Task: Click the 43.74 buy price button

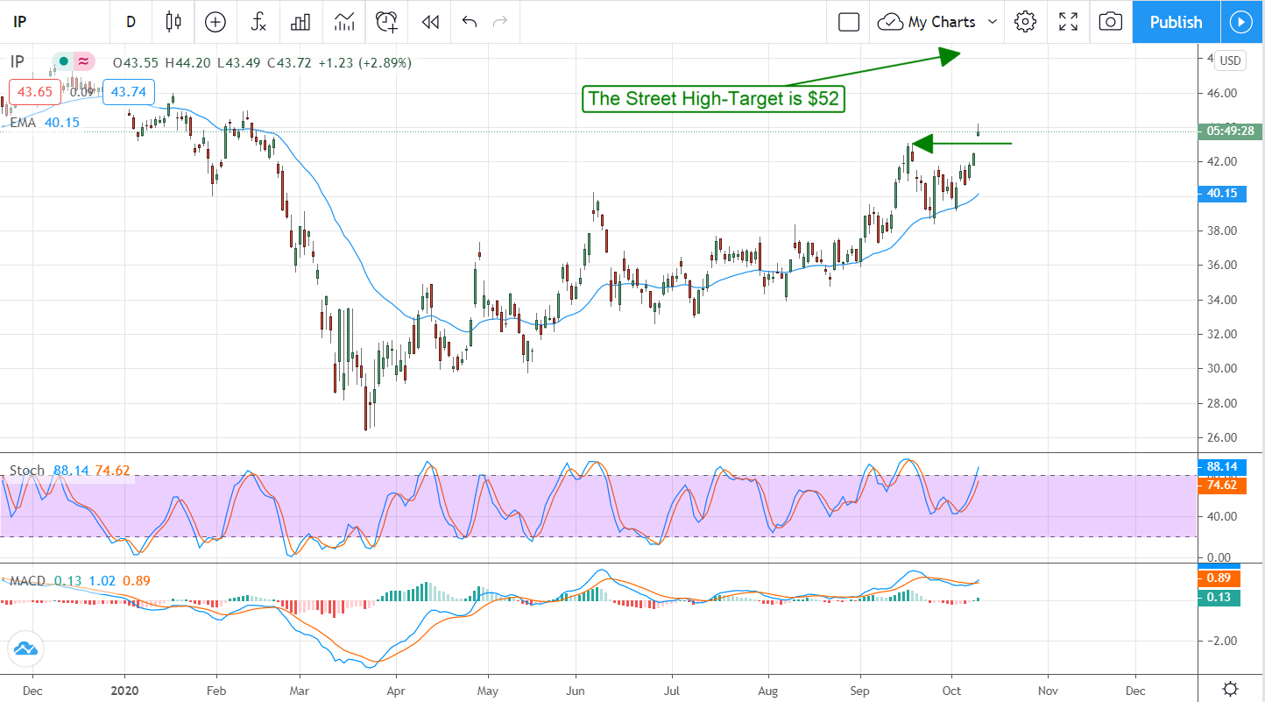Action: click(129, 91)
